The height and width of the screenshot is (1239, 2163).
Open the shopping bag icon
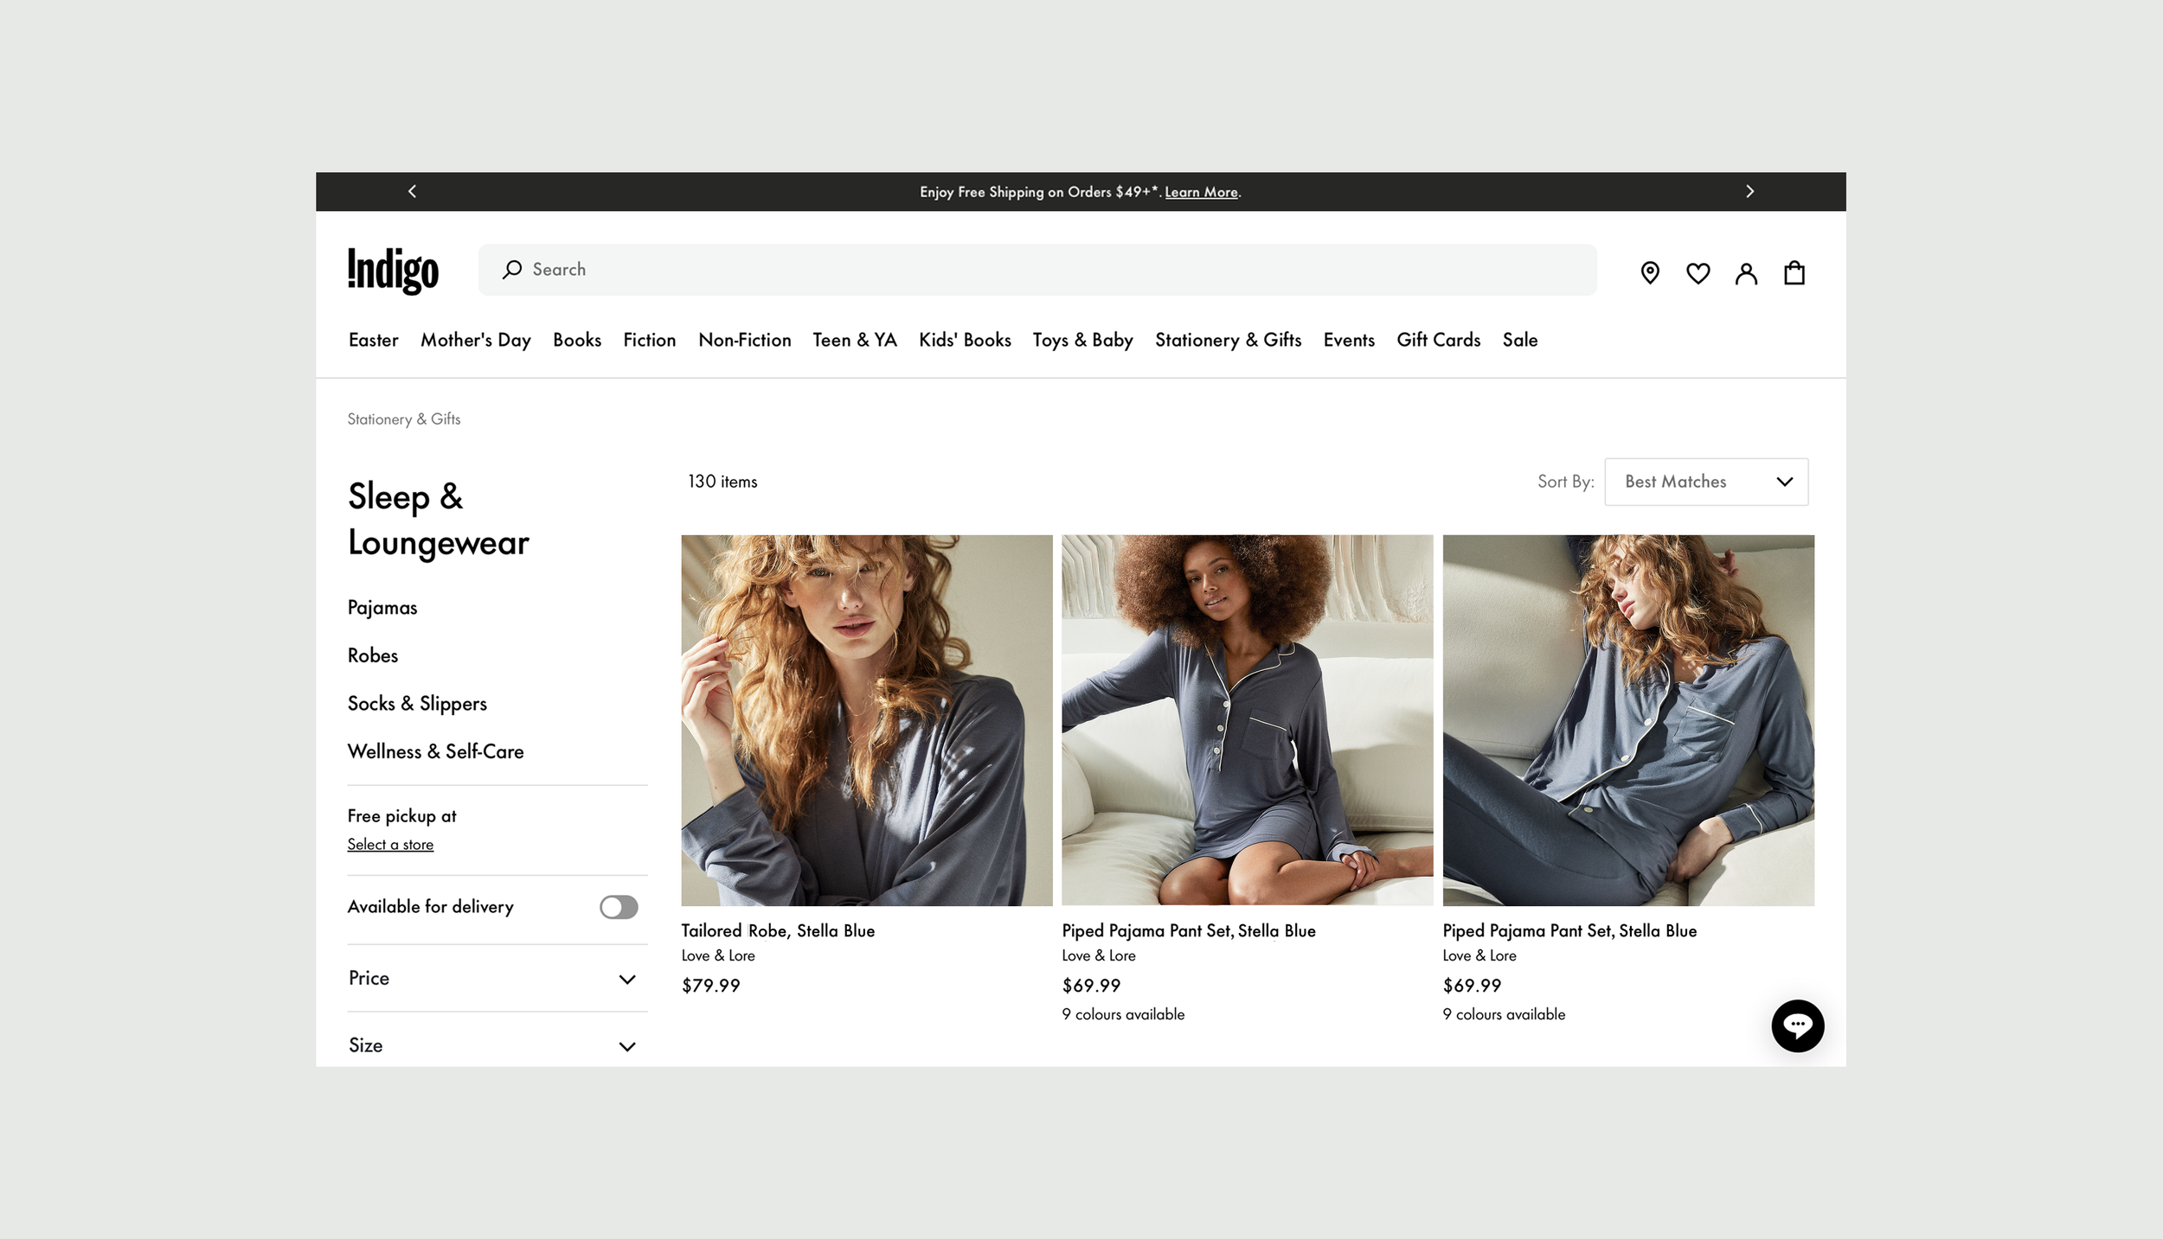coord(1794,273)
